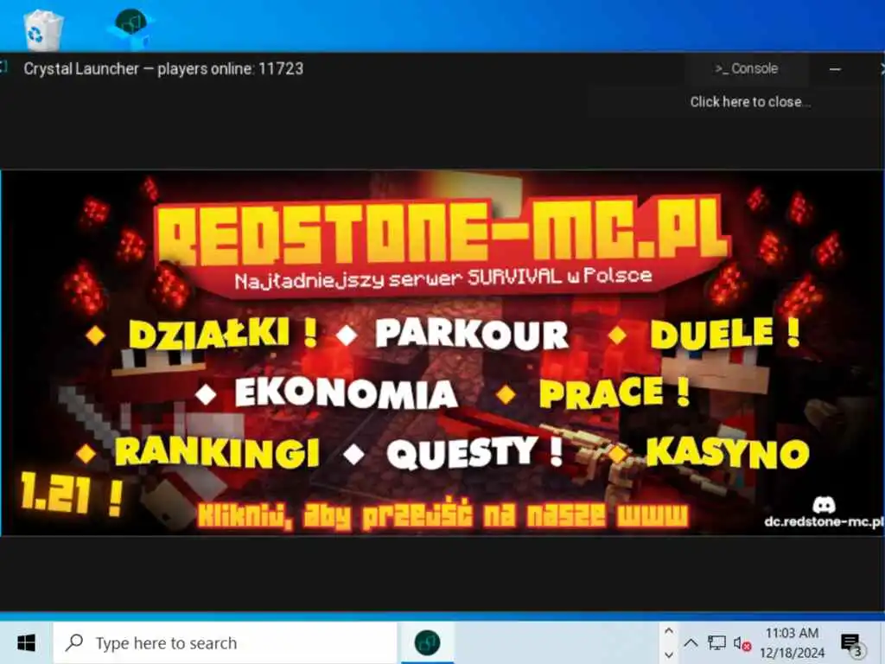This screenshot has width=885, height=664.
Task: Click the taskbar toolbar down arrow
Action: pyautogui.click(x=669, y=655)
